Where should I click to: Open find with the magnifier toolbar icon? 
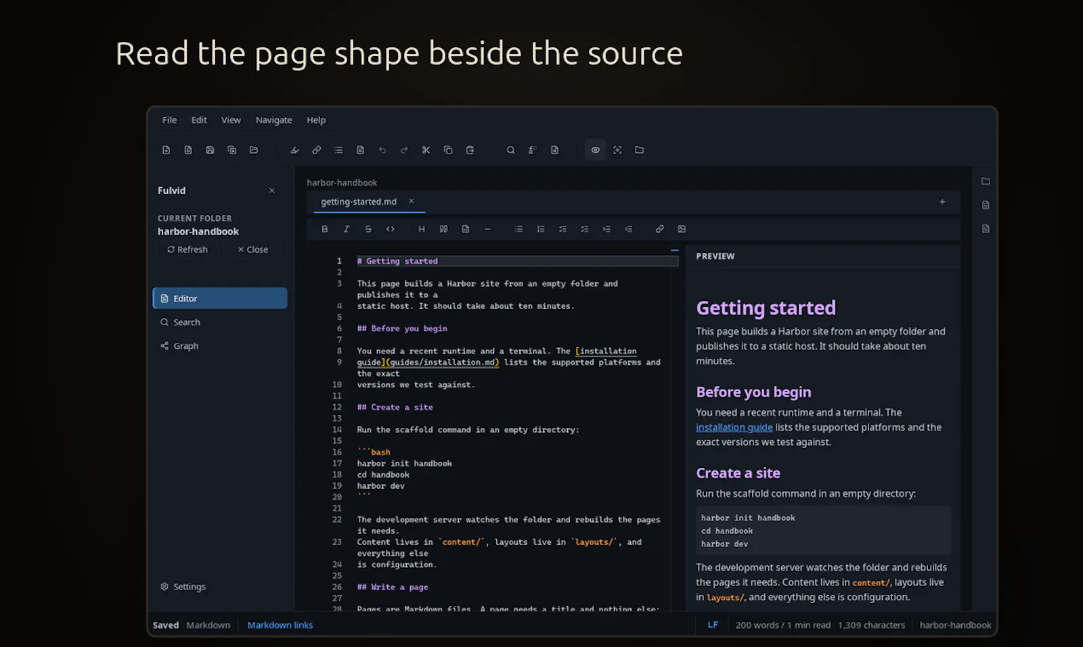(511, 150)
